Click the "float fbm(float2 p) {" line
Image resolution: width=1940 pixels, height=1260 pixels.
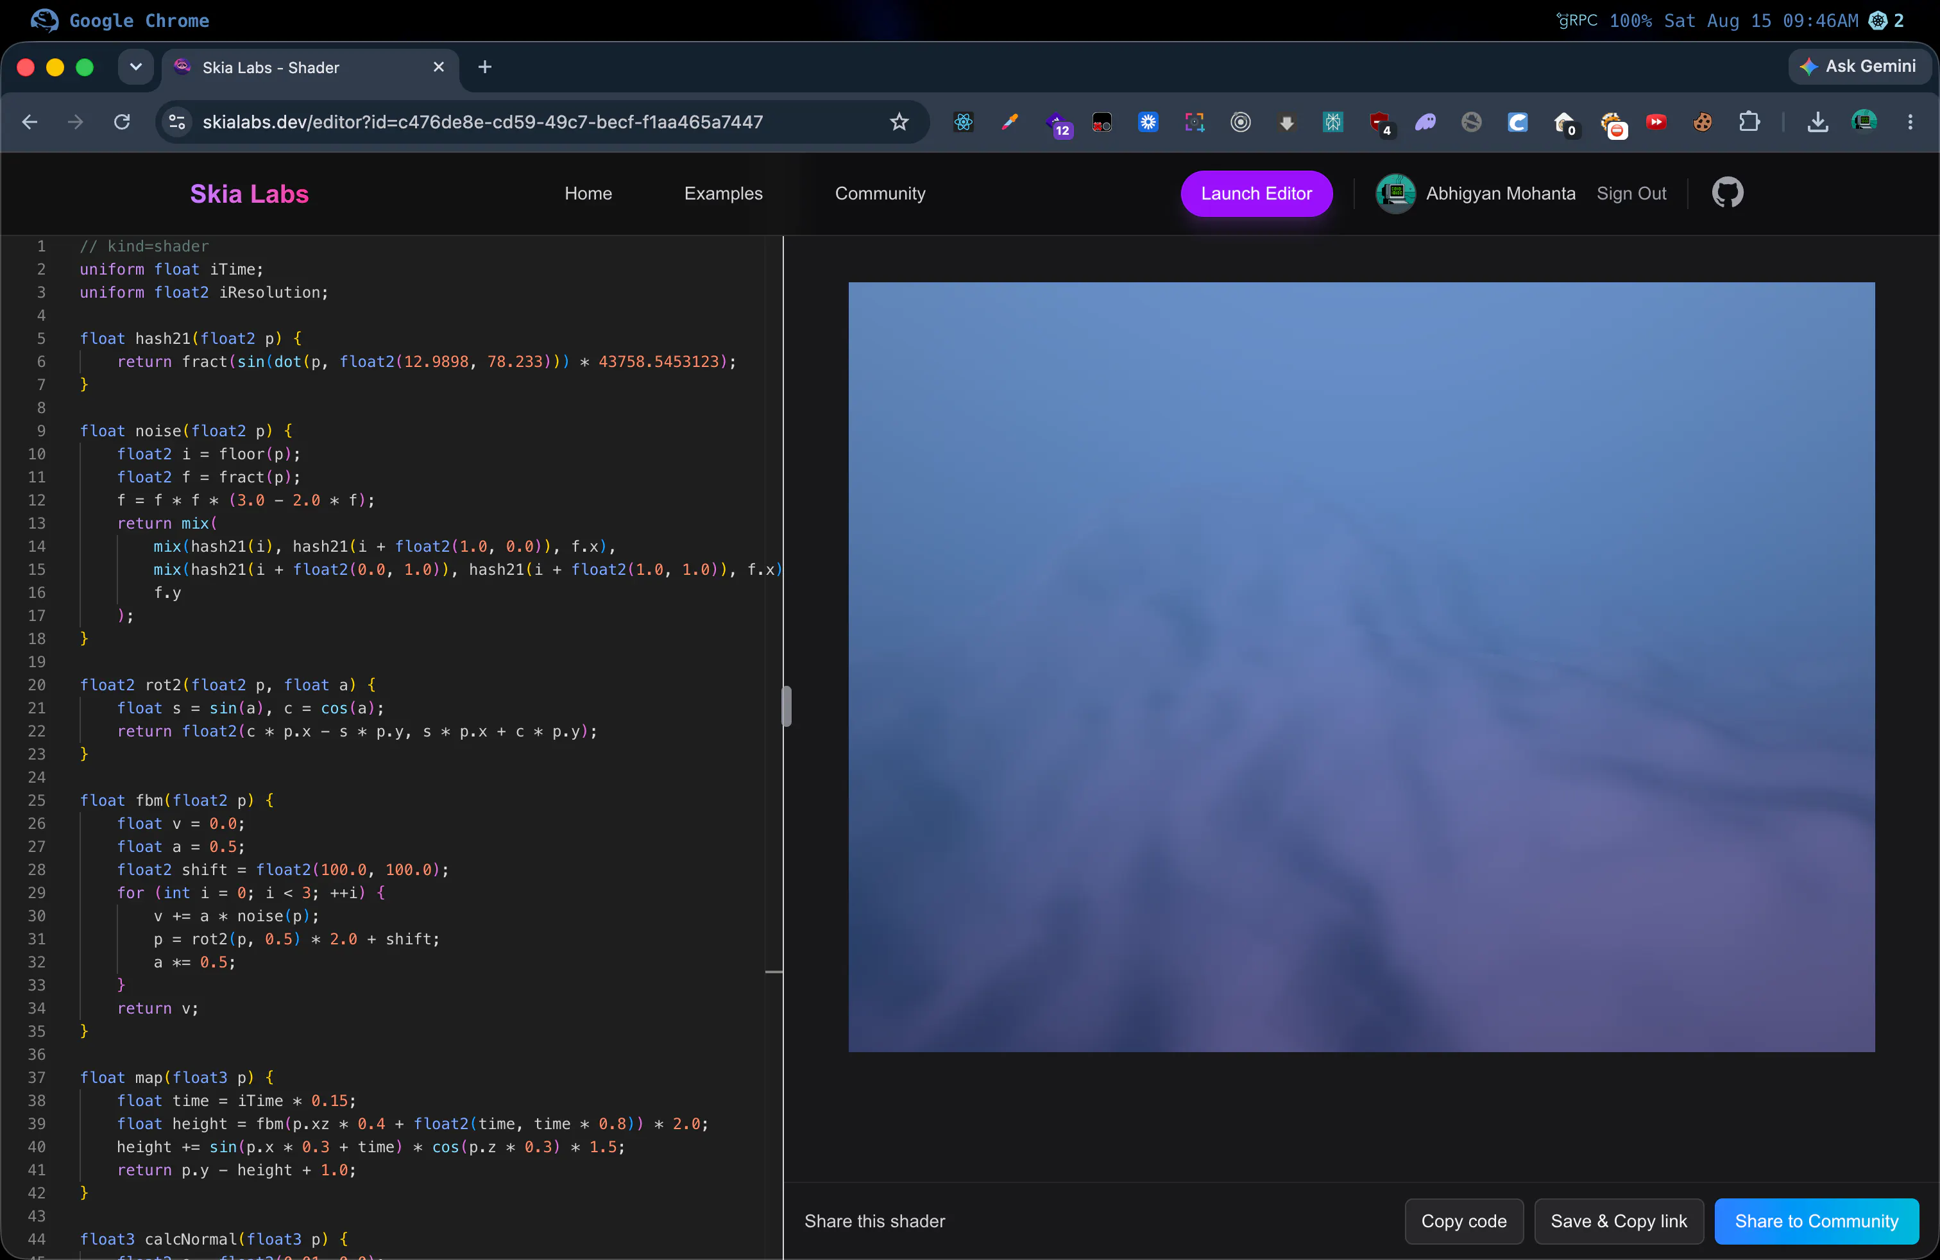point(177,801)
